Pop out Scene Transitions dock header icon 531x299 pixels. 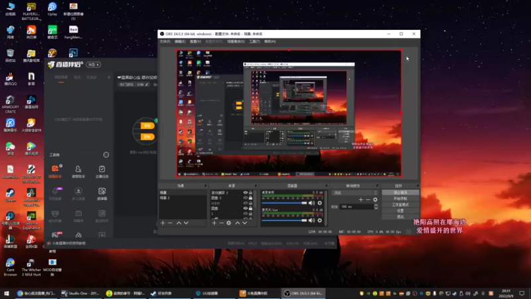tap(377, 186)
